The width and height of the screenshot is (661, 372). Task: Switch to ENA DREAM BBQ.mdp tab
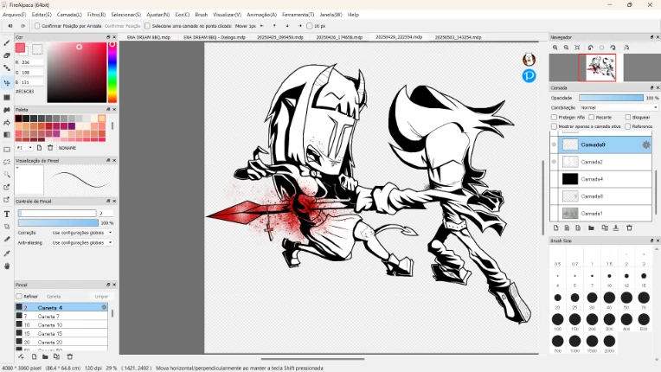pyautogui.click(x=149, y=37)
